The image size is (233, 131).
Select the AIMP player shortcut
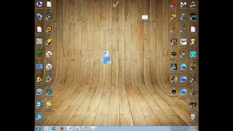tap(49, 30)
